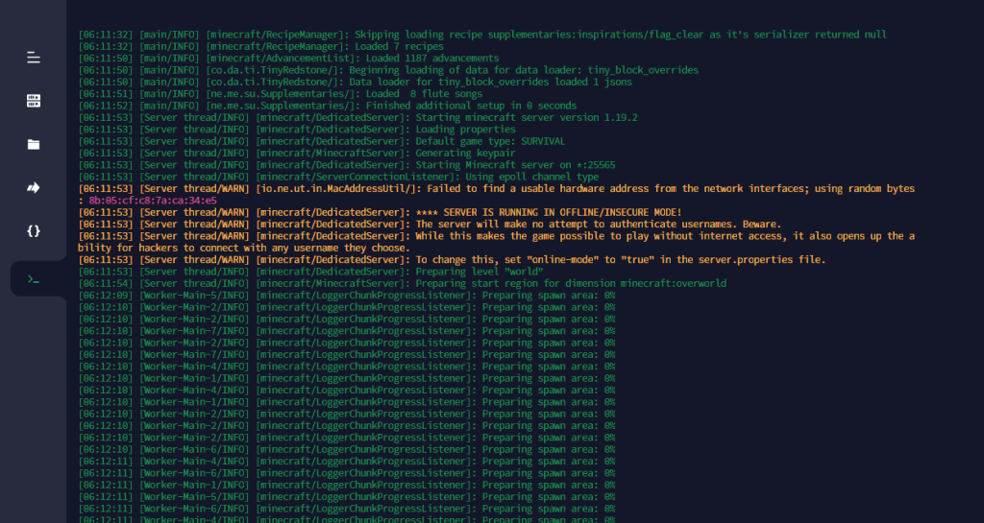Open the curly braces config icon

[34, 231]
